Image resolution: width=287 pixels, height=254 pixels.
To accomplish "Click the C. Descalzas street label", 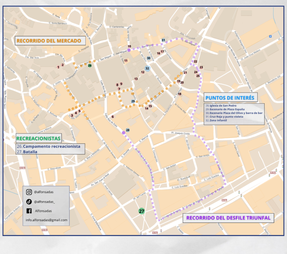I will coord(54,168).
